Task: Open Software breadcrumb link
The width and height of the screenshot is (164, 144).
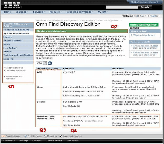Action: click(x=41, y=20)
